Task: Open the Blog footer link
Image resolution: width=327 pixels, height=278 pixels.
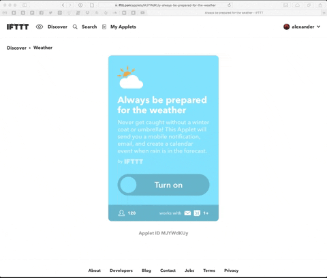Action: click(x=146, y=271)
